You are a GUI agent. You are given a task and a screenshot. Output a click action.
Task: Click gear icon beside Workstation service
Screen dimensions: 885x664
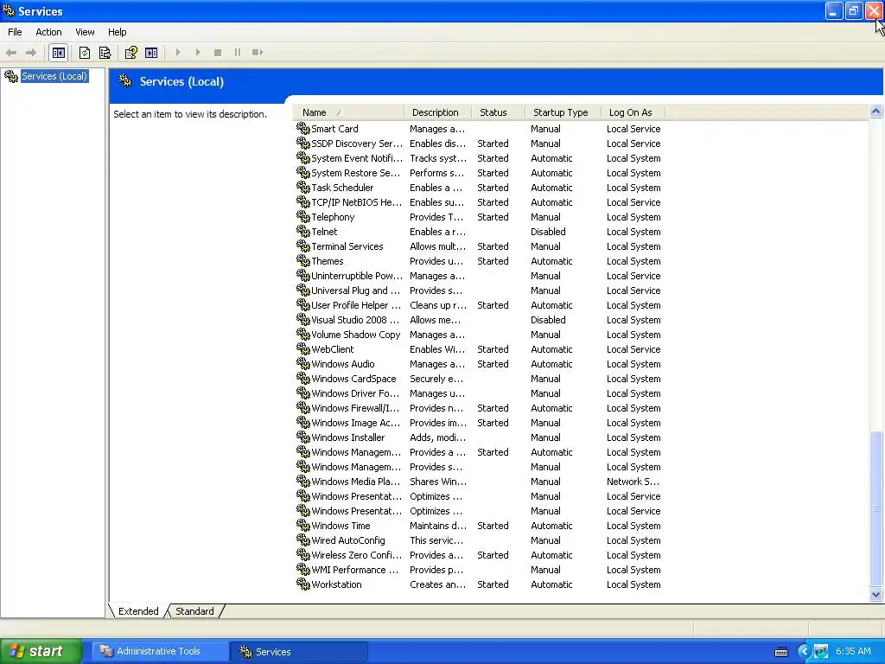click(x=303, y=584)
